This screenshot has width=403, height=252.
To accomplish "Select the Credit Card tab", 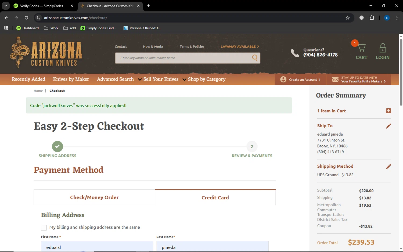I will pos(215,197).
